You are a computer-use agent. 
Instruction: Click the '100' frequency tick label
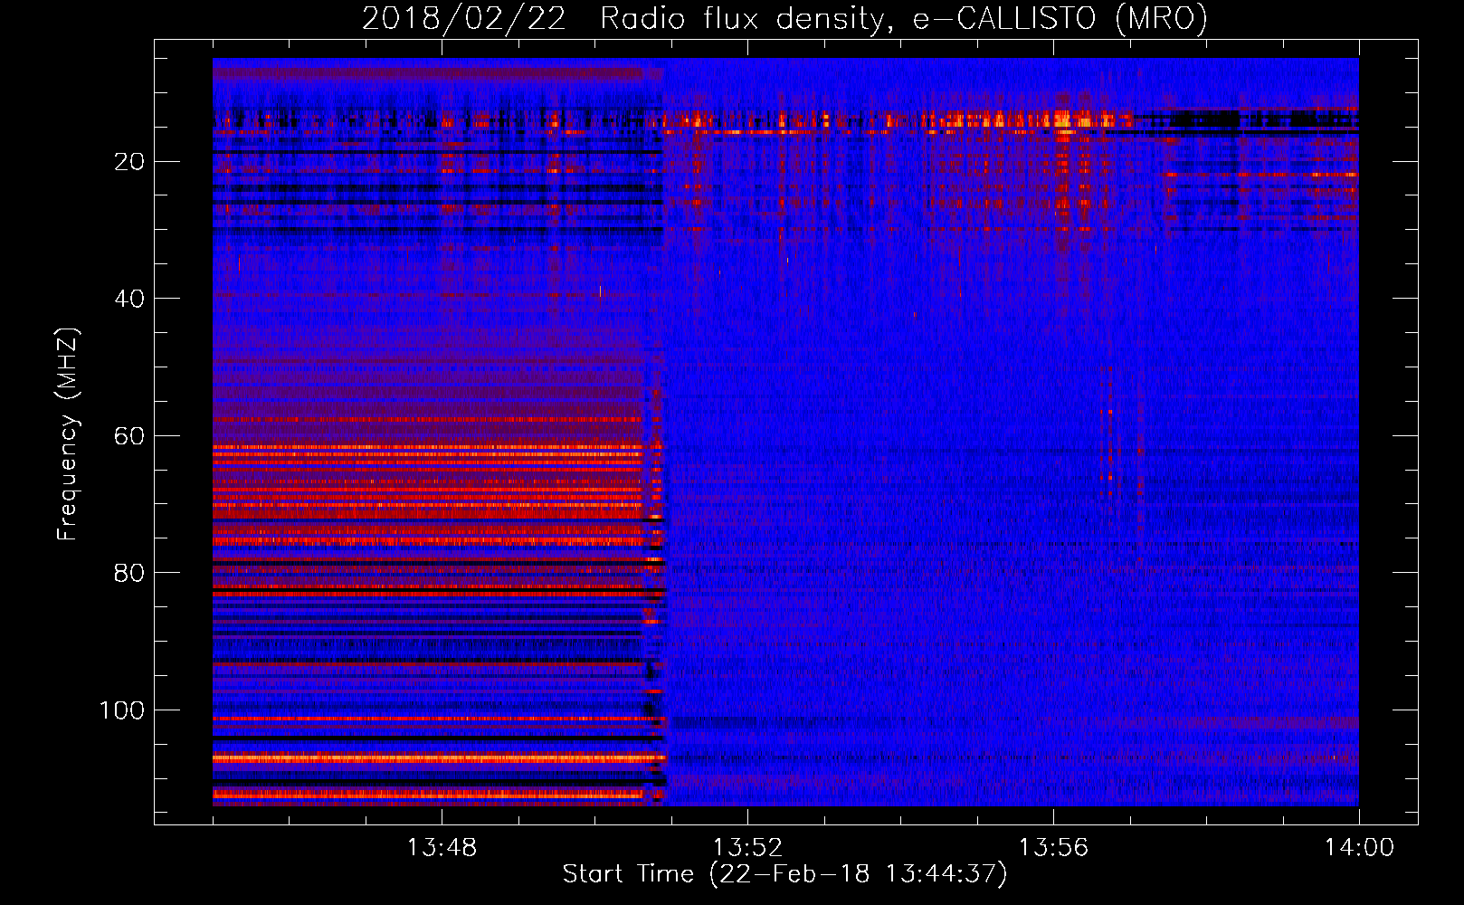pyautogui.click(x=122, y=710)
